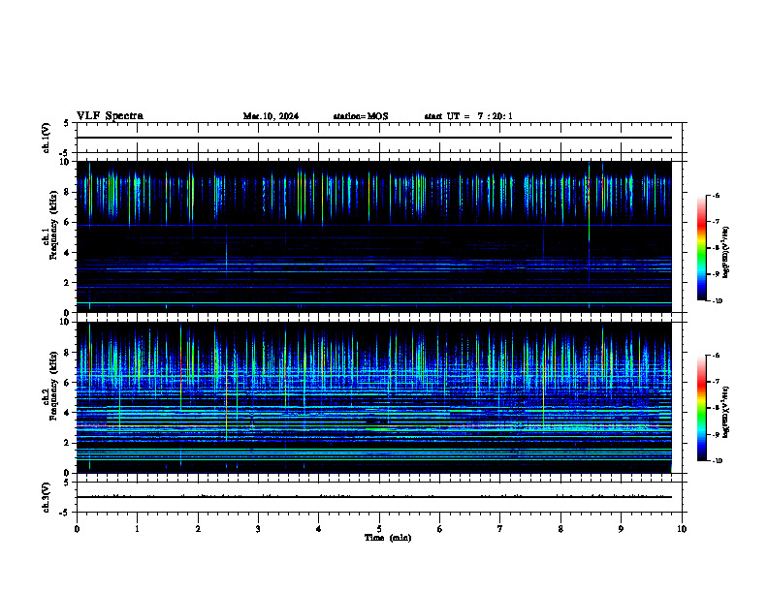Click the "-6" tick on ch.2 color bar
Image resolution: width=768 pixels, height=593 pixels.
(716, 356)
